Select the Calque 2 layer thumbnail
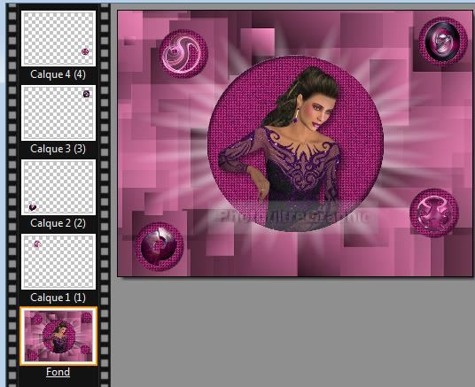 click(x=58, y=187)
